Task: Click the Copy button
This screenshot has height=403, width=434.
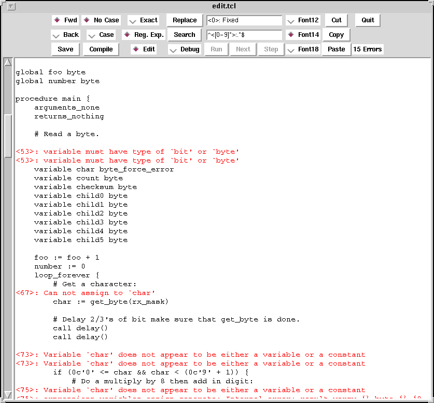Action: (337, 35)
